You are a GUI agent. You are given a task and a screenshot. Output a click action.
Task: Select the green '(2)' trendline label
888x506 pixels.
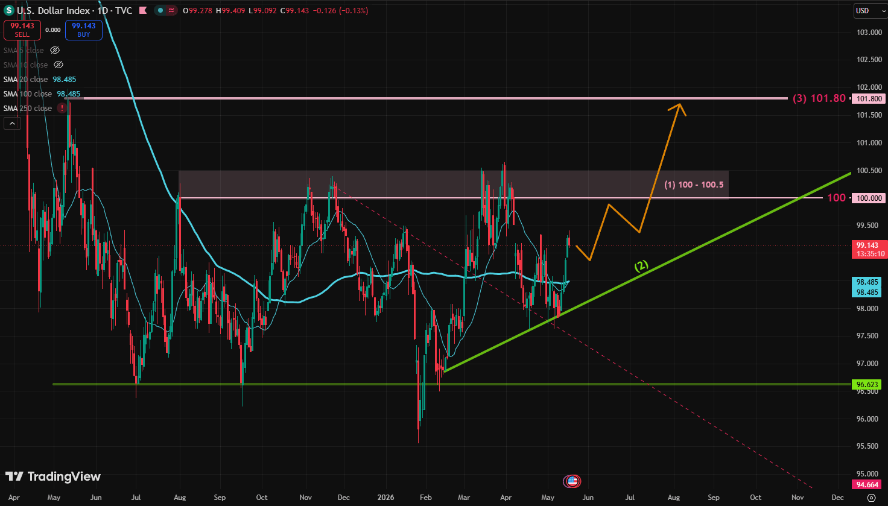pyautogui.click(x=641, y=265)
